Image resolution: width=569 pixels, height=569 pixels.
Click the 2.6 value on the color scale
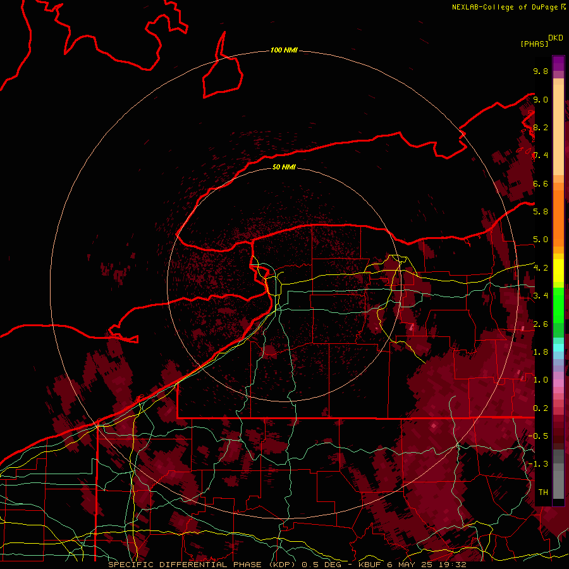[x=541, y=324]
